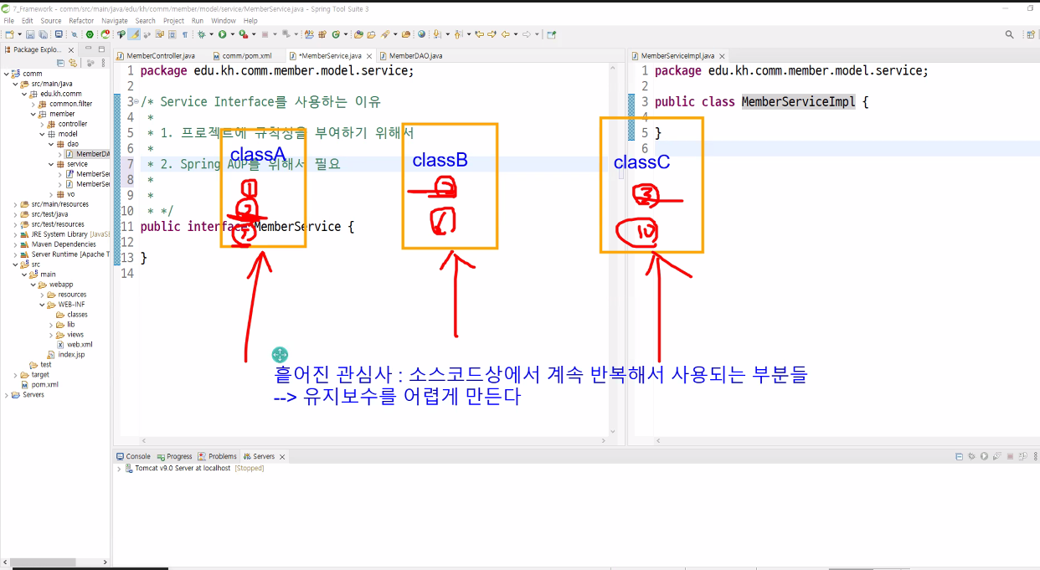The image size is (1040, 570).
Task: Select pom.xml in Package Explorer
Action: click(40, 384)
